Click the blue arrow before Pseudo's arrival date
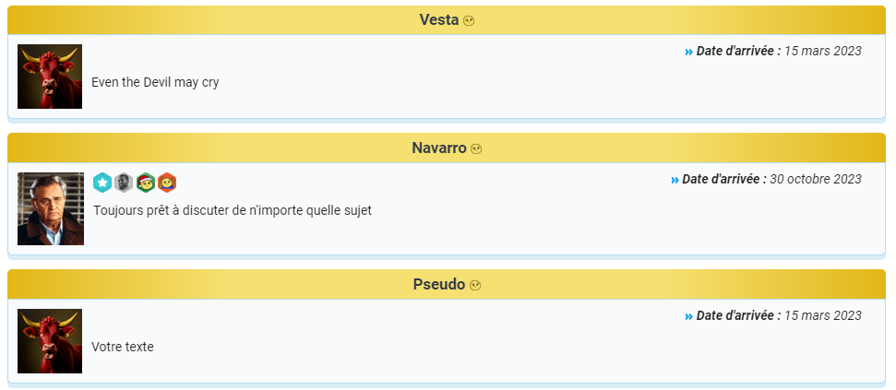Image resolution: width=896 pixels, height=390 pixels. pyautogui.click(x=689, y=316)
